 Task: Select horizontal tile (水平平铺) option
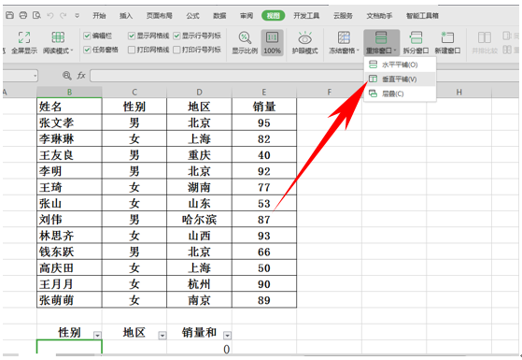click(x=401, y=65)
